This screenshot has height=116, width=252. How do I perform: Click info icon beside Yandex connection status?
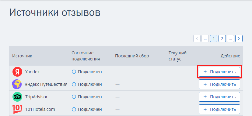(74, 72)
